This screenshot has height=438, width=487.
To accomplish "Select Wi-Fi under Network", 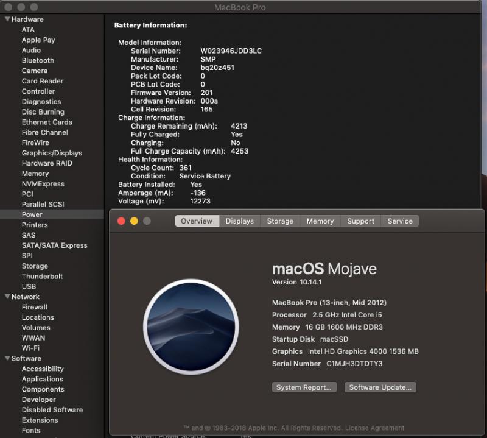I will coord(30,348).
